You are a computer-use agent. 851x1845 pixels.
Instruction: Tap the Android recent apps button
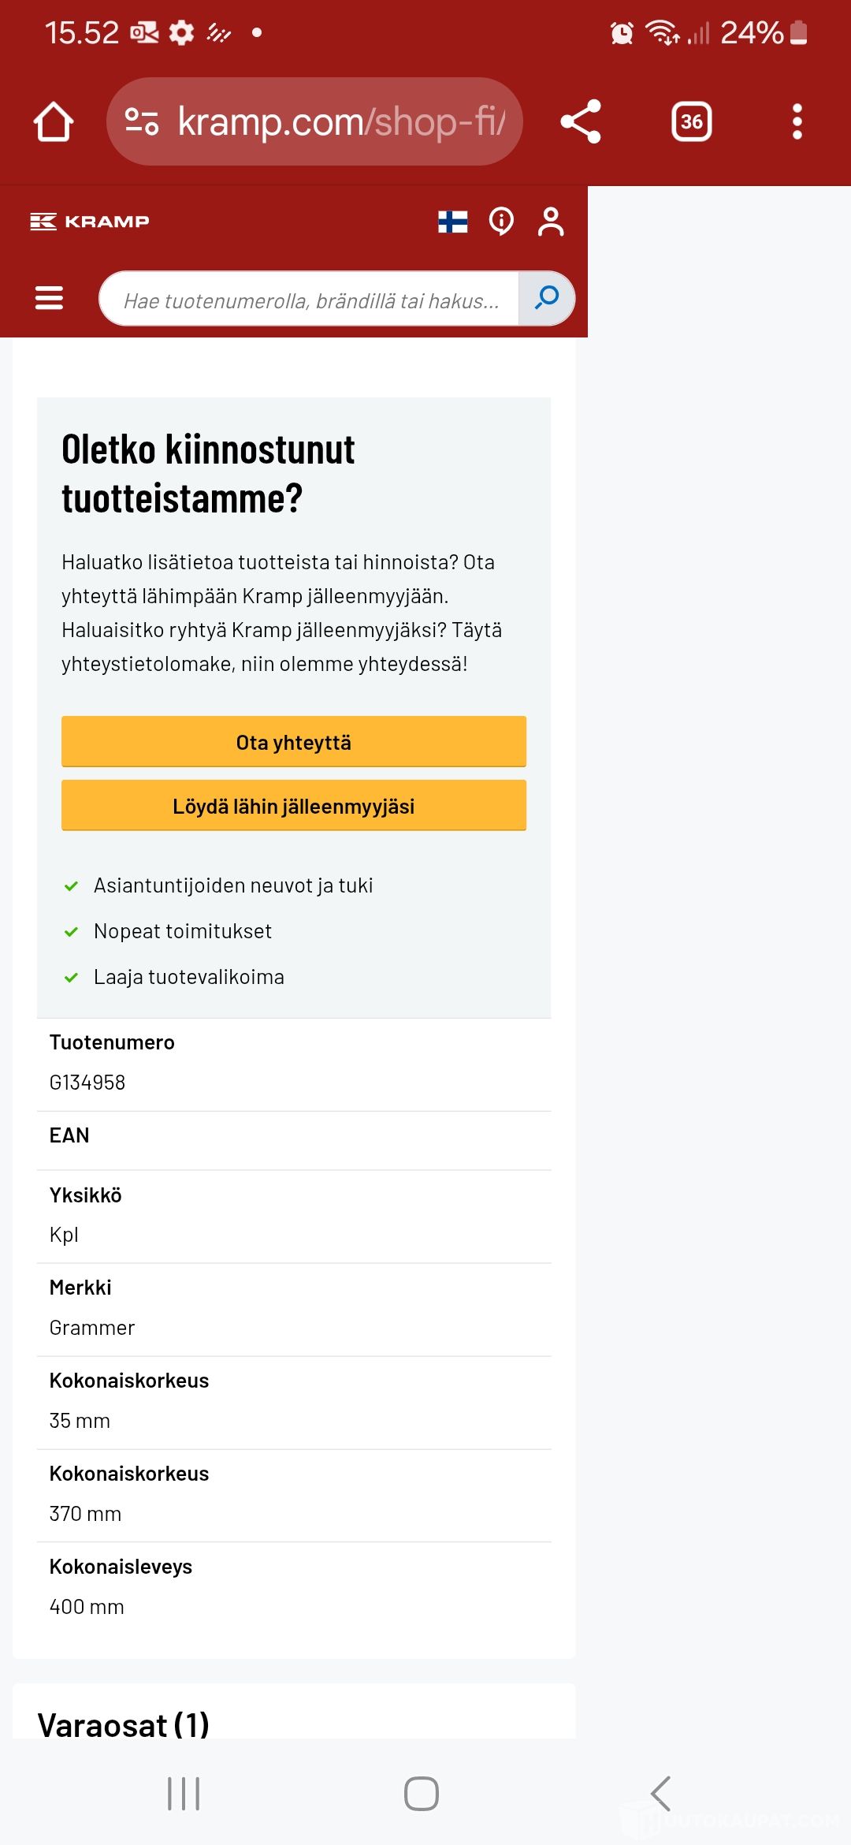(x=184, y=1794)
